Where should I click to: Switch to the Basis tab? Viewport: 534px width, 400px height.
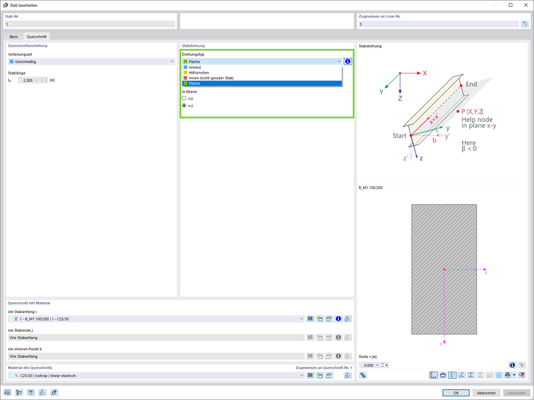14,36
